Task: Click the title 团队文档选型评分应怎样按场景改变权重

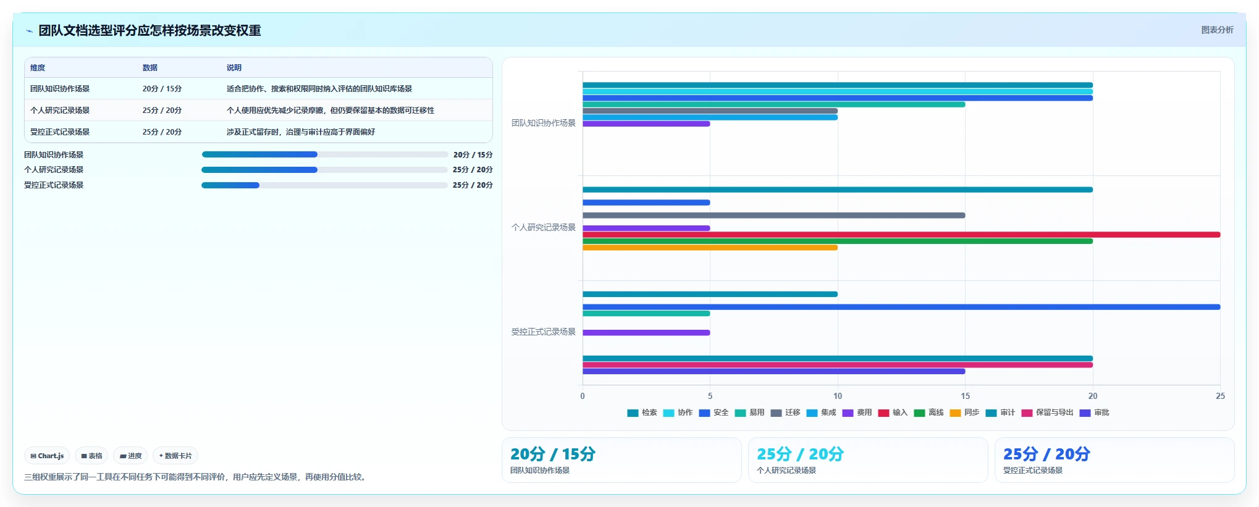Action: (x=149, y=30)
